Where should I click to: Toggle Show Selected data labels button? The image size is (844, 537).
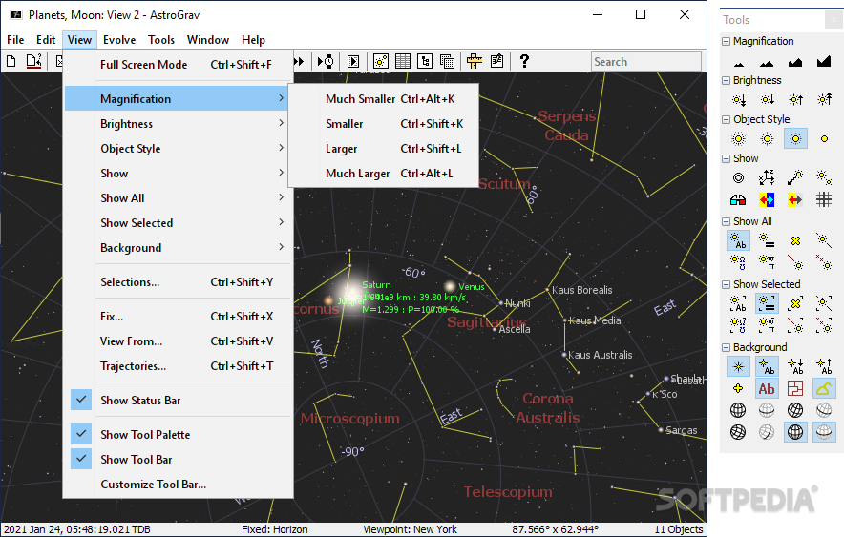click(x=767, y=303)
